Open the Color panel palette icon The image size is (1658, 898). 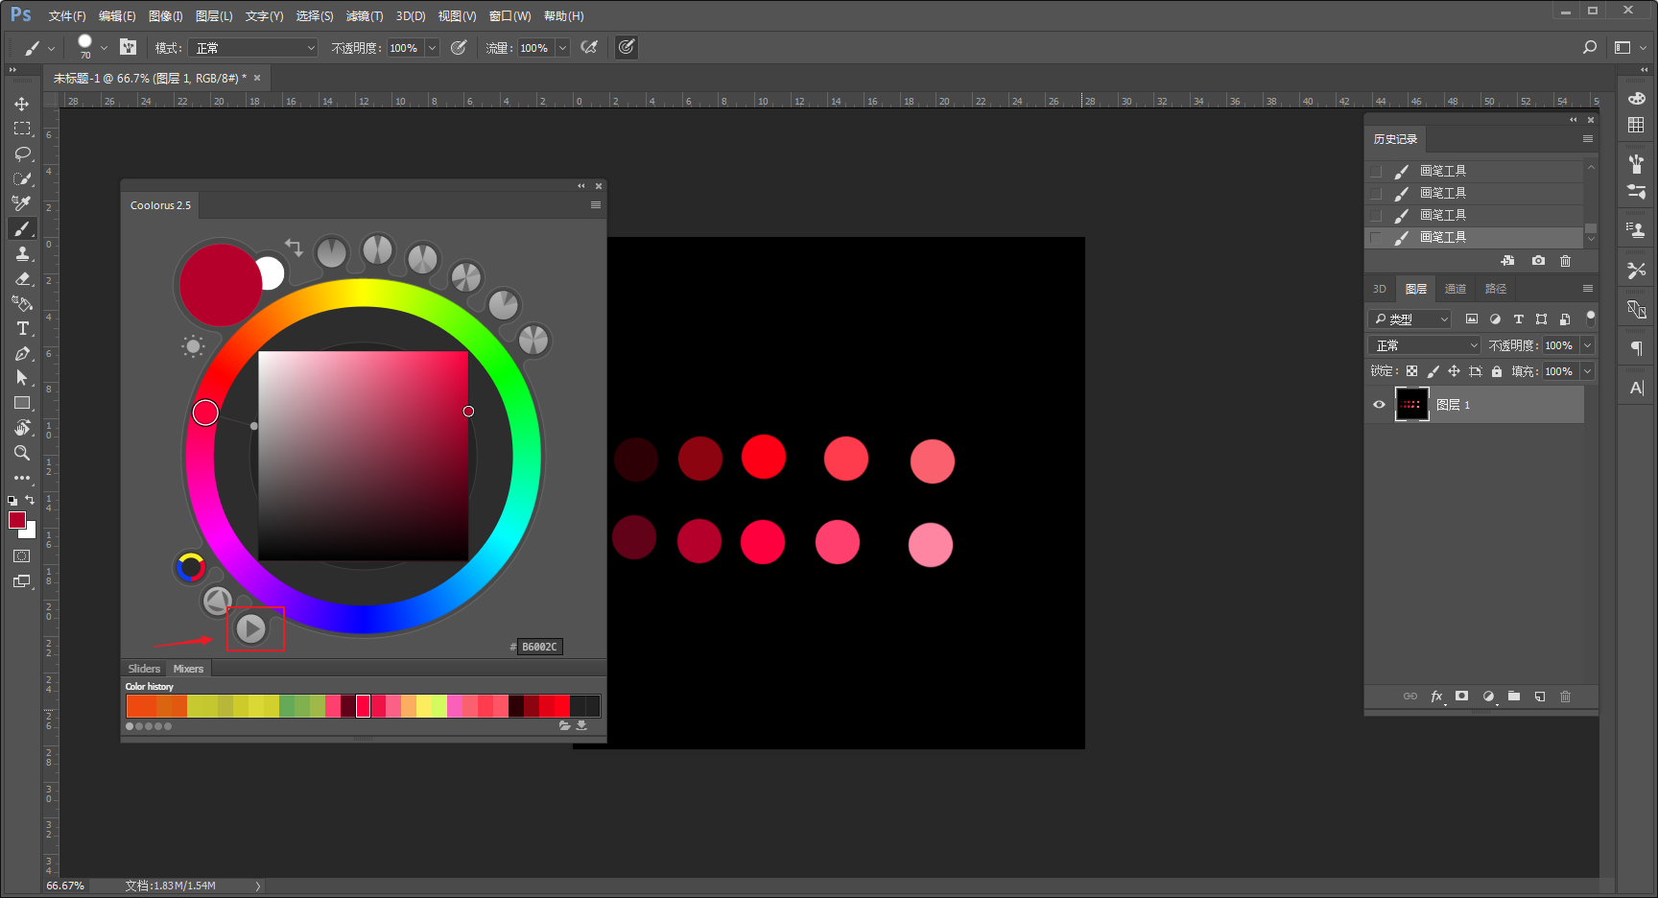pos(1637,99)
